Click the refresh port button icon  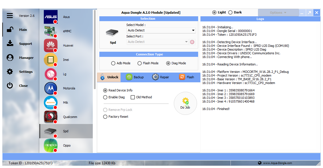(192, 42)
